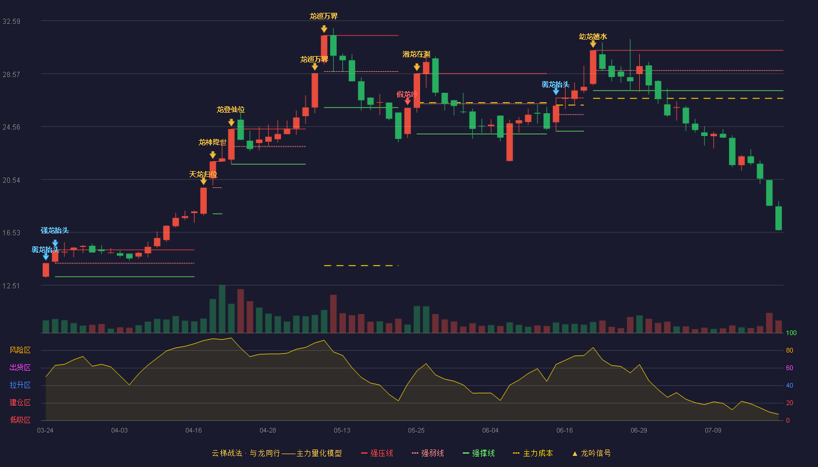Select the 潜龙在渊 signal marker
This screenshot has width=818, height=467.
417,54
